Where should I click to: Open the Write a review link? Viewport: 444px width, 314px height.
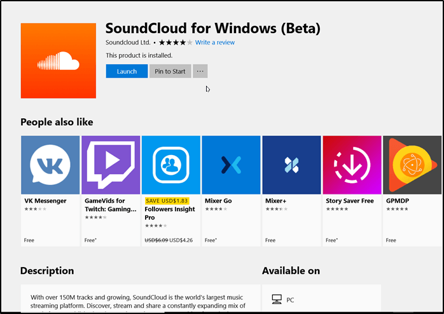point(214,43)
